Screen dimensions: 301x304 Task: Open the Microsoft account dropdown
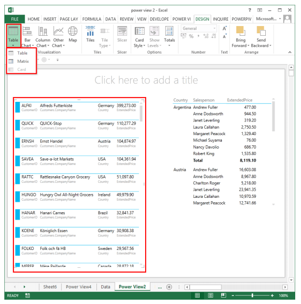268,19
